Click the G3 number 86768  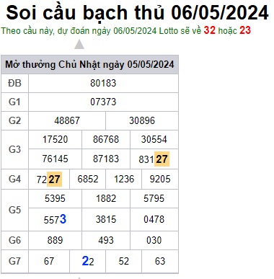(106, 139)
